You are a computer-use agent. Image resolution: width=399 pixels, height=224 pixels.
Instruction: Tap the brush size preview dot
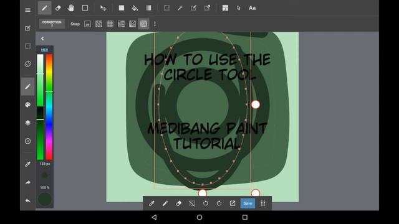[x=44, y=175]
